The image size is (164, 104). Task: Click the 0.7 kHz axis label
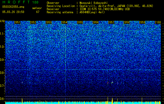click(2, 86)
